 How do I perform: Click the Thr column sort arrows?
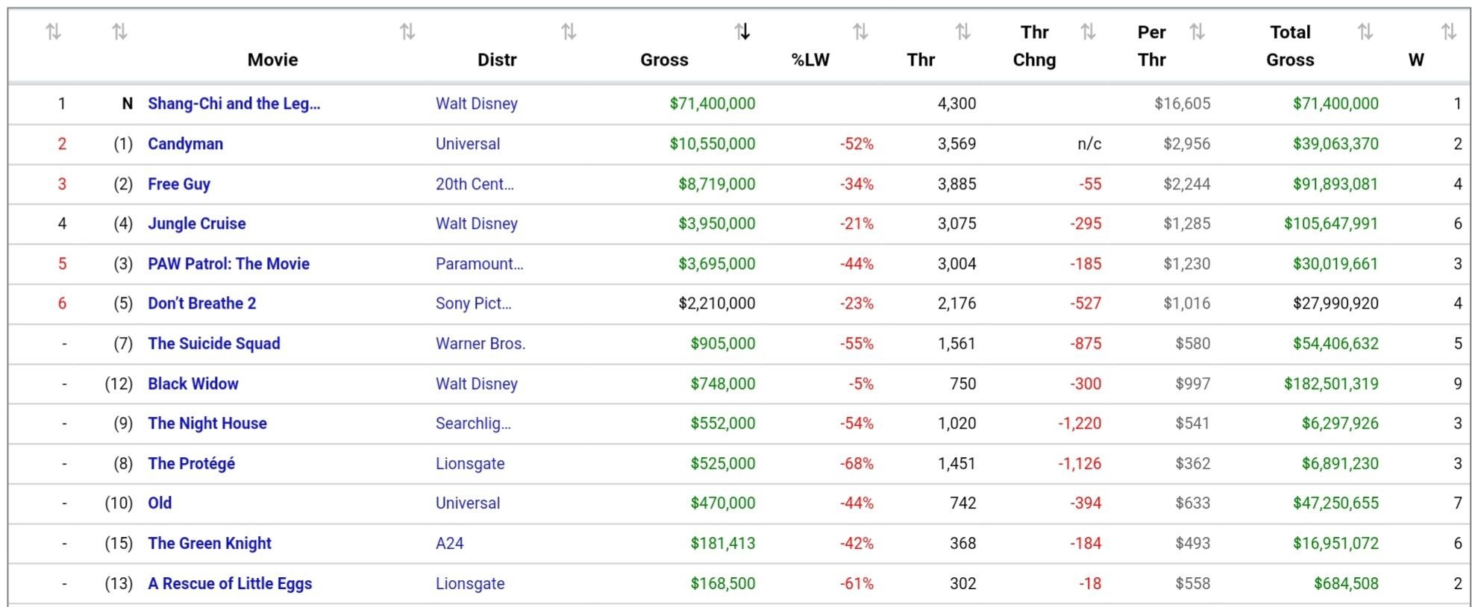pyautogui.click(x=962, y=31)
